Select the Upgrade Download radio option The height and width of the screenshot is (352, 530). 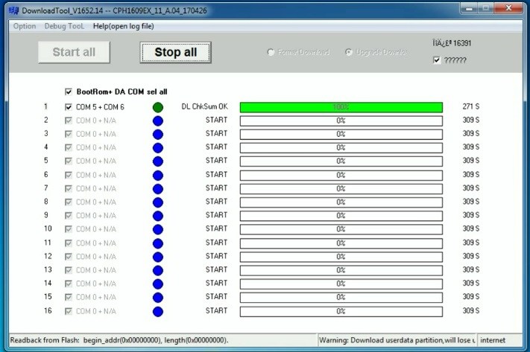(x=349, y=53)
